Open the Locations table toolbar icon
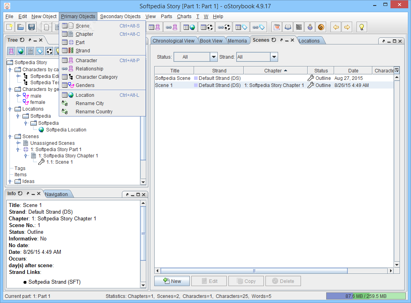 [x=189, y=27]
